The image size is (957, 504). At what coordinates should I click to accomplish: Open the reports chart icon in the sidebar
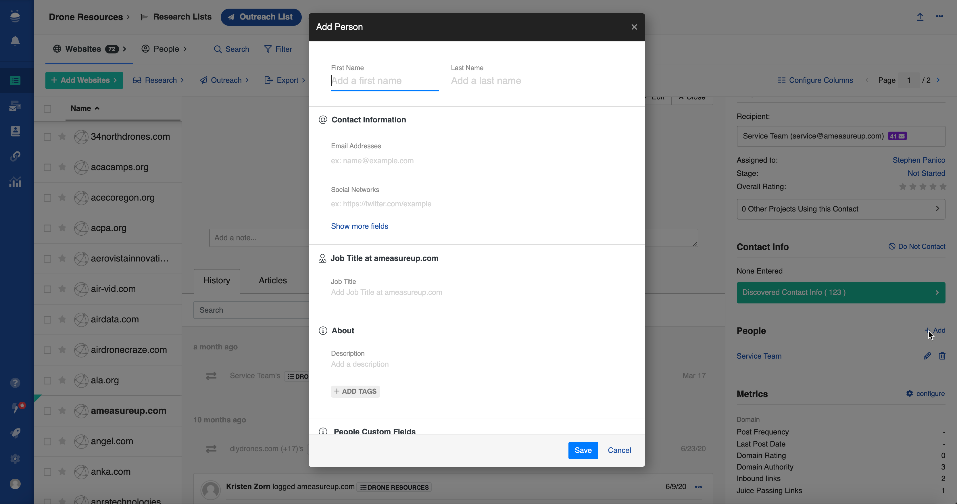15,182
